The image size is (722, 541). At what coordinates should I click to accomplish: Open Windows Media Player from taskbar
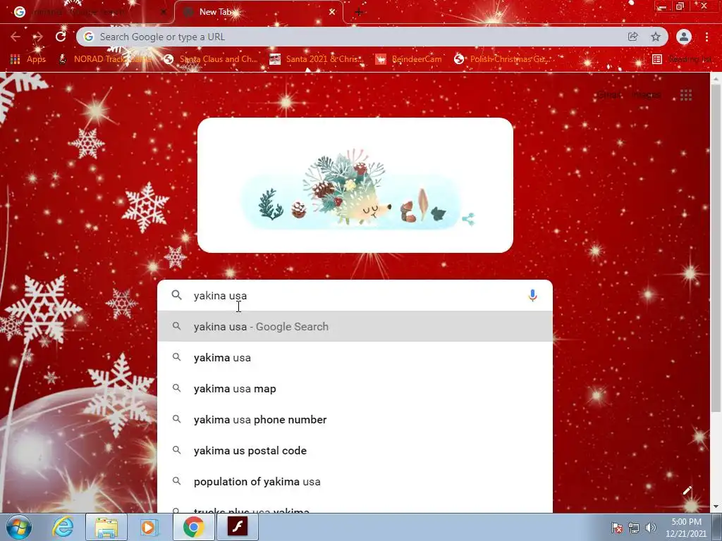(x=149, y=527)
